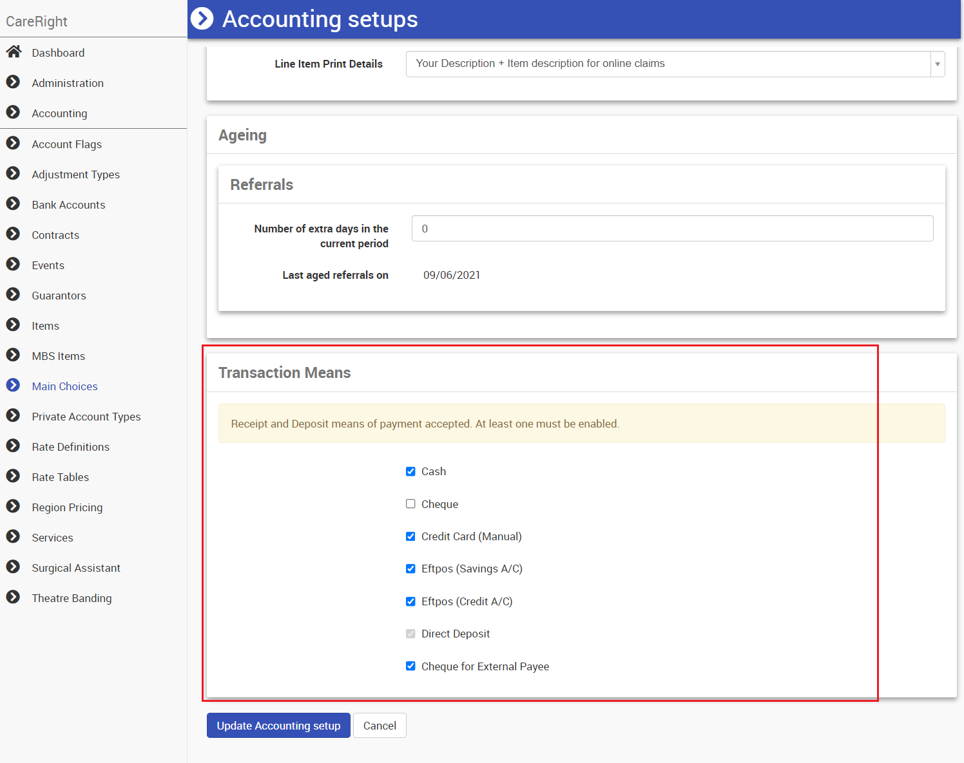Image resolution: width=964 pixels, height=763 pixels.
Task: Click the blue arrow icon beside Main Choices
Action: tap(13, 385)
